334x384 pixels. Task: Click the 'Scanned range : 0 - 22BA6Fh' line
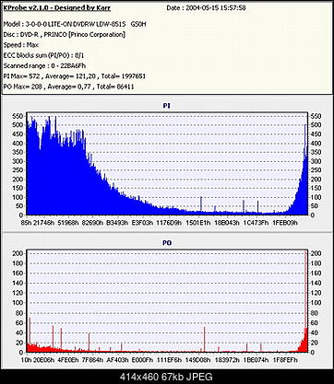[x=44, y=65]
